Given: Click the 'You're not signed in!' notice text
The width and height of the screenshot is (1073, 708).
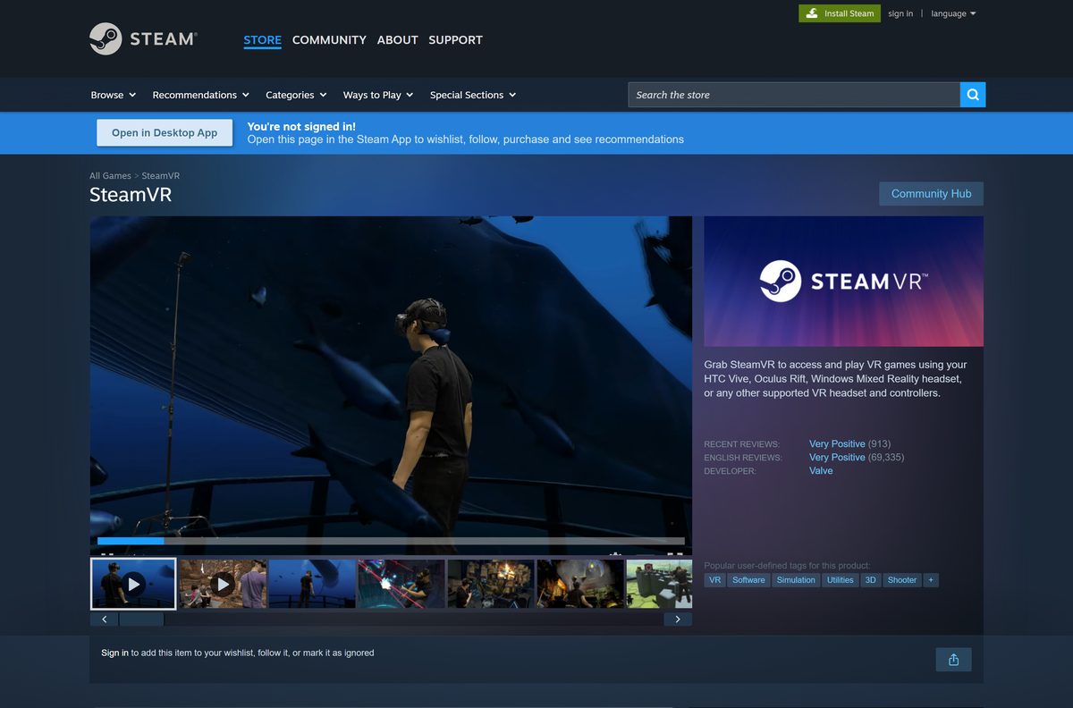Looking at the screenshot, I should tap(301, 127).
